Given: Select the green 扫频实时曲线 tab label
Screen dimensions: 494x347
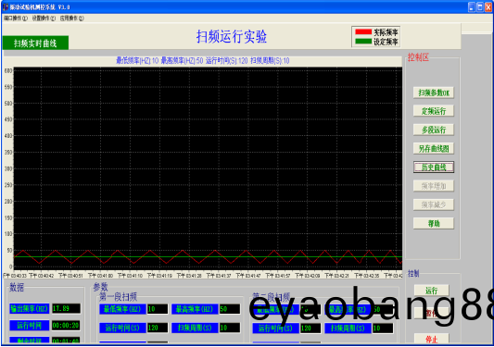Looking at the screenshot, I should [35, 43].
